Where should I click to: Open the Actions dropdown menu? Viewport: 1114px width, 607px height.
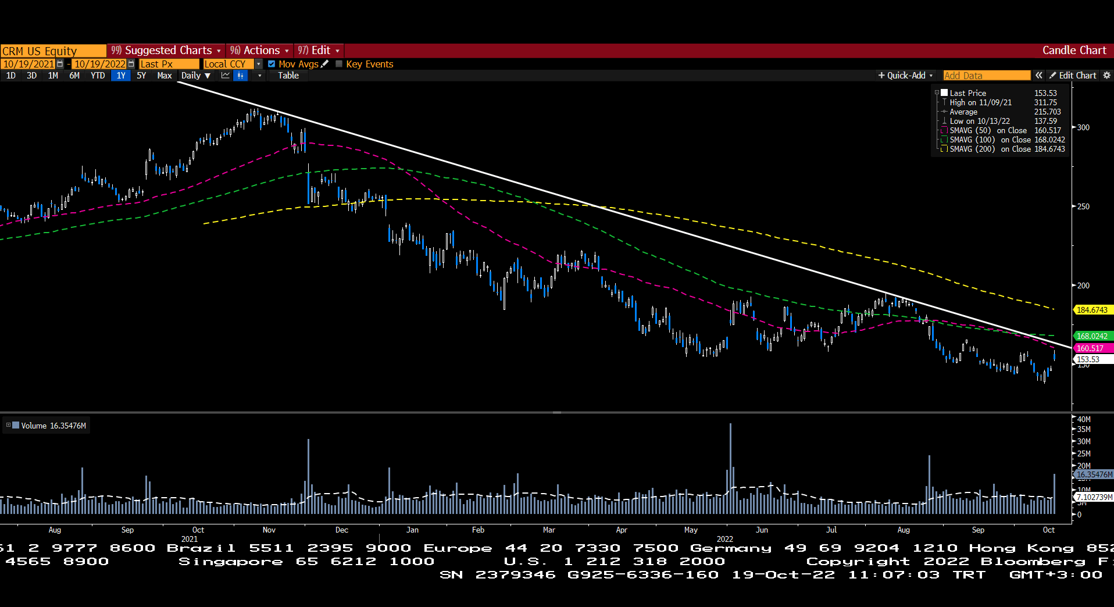point(259,51)
